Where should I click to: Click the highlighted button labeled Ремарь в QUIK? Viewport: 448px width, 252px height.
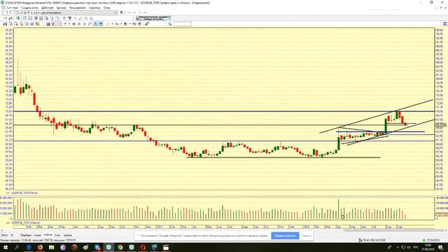pyautogui.click(x=153, y=19)
